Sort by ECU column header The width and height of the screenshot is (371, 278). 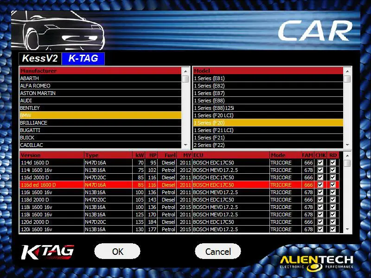click(231, 155)
